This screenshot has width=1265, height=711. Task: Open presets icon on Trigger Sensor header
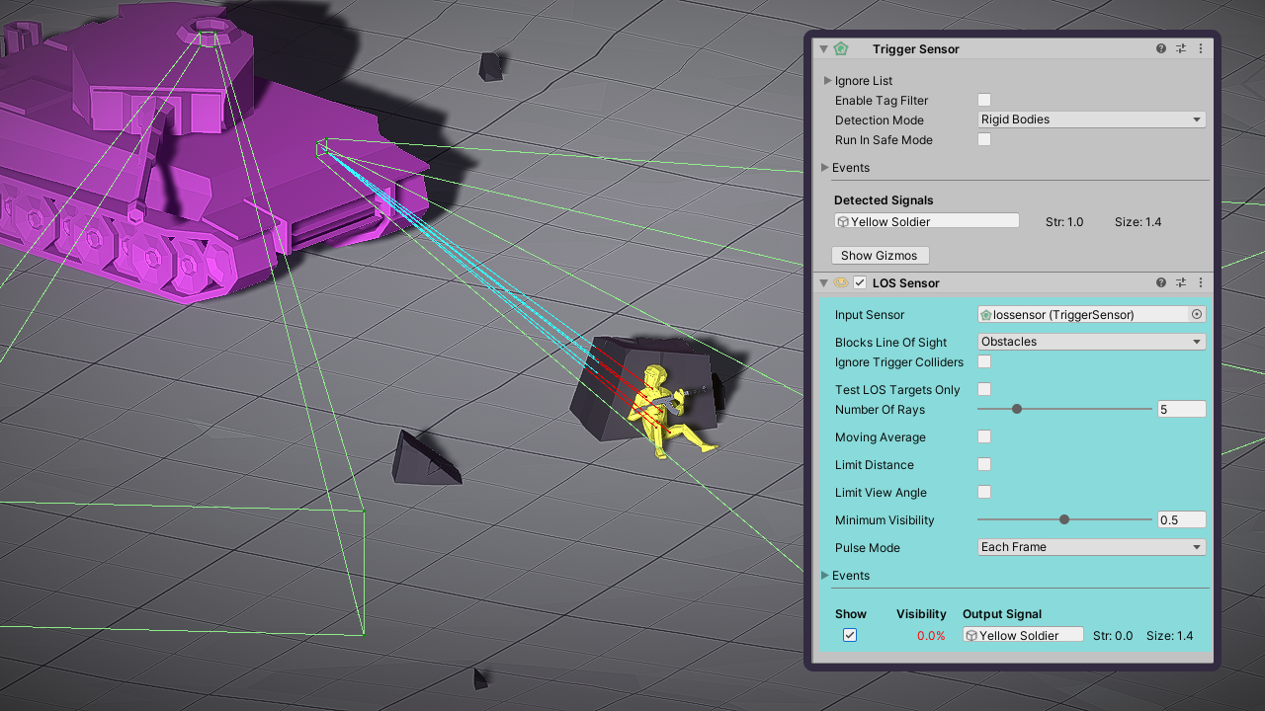coord(1181,48)
